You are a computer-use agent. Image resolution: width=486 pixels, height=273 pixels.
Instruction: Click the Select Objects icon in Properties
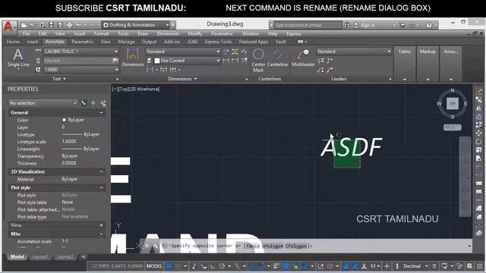coord(93,103)
